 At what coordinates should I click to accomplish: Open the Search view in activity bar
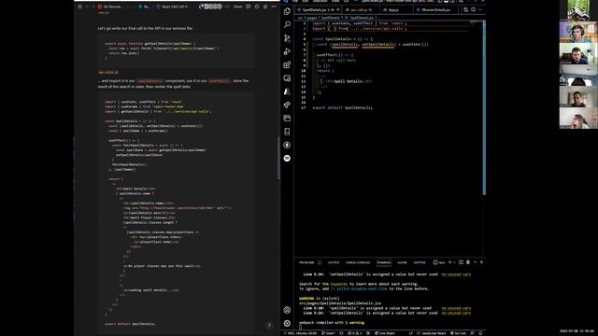(287, 25)
